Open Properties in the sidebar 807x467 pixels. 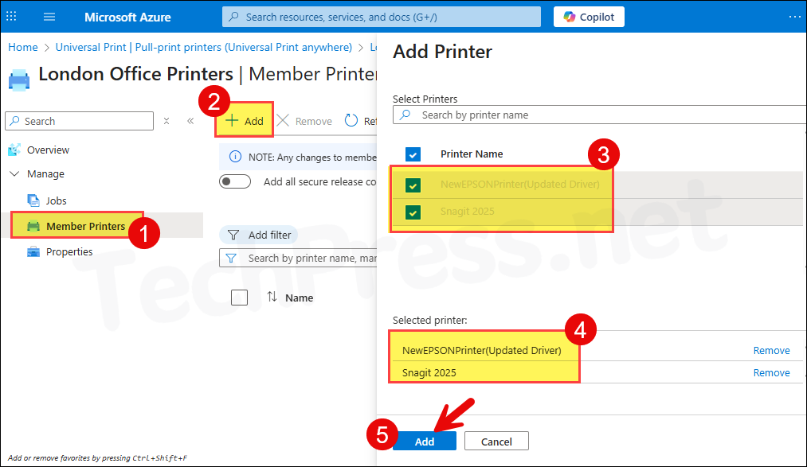[69, 251]
